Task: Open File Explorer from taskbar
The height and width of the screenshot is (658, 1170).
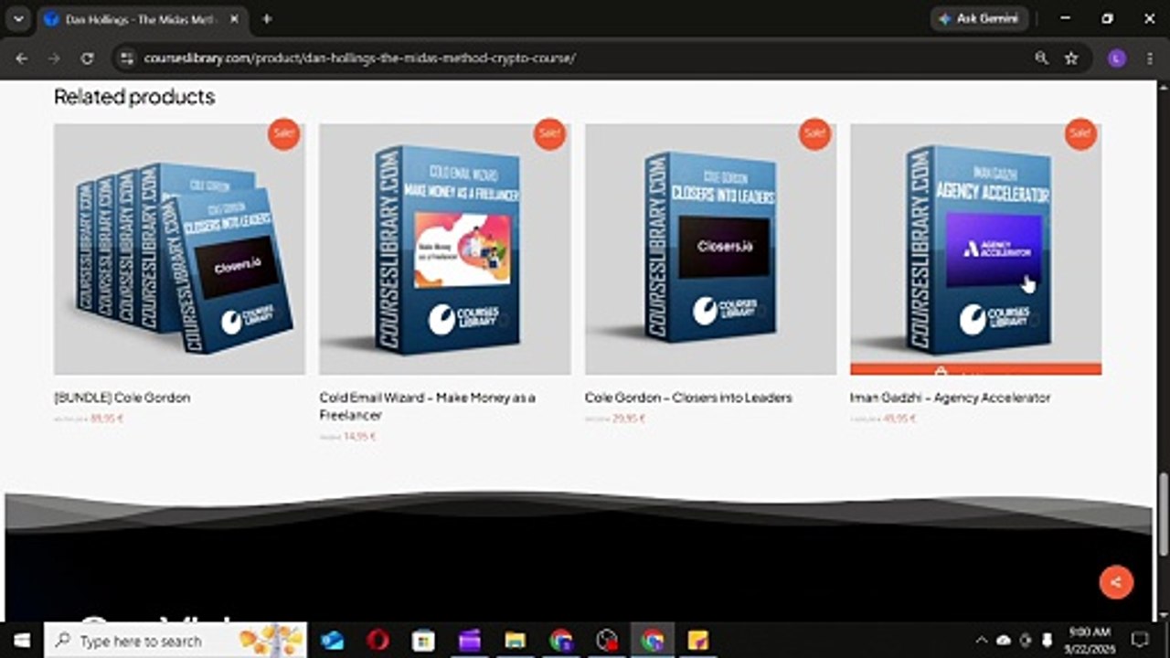Action: (516, 640)
